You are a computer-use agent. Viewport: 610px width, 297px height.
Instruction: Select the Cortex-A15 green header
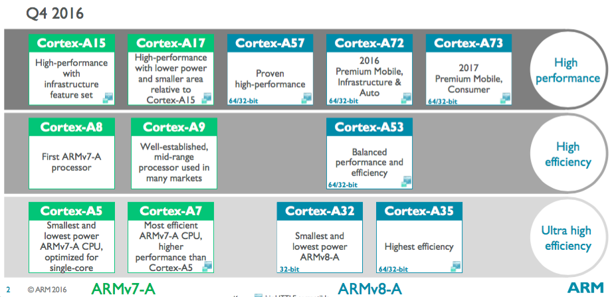click(72, 43)
